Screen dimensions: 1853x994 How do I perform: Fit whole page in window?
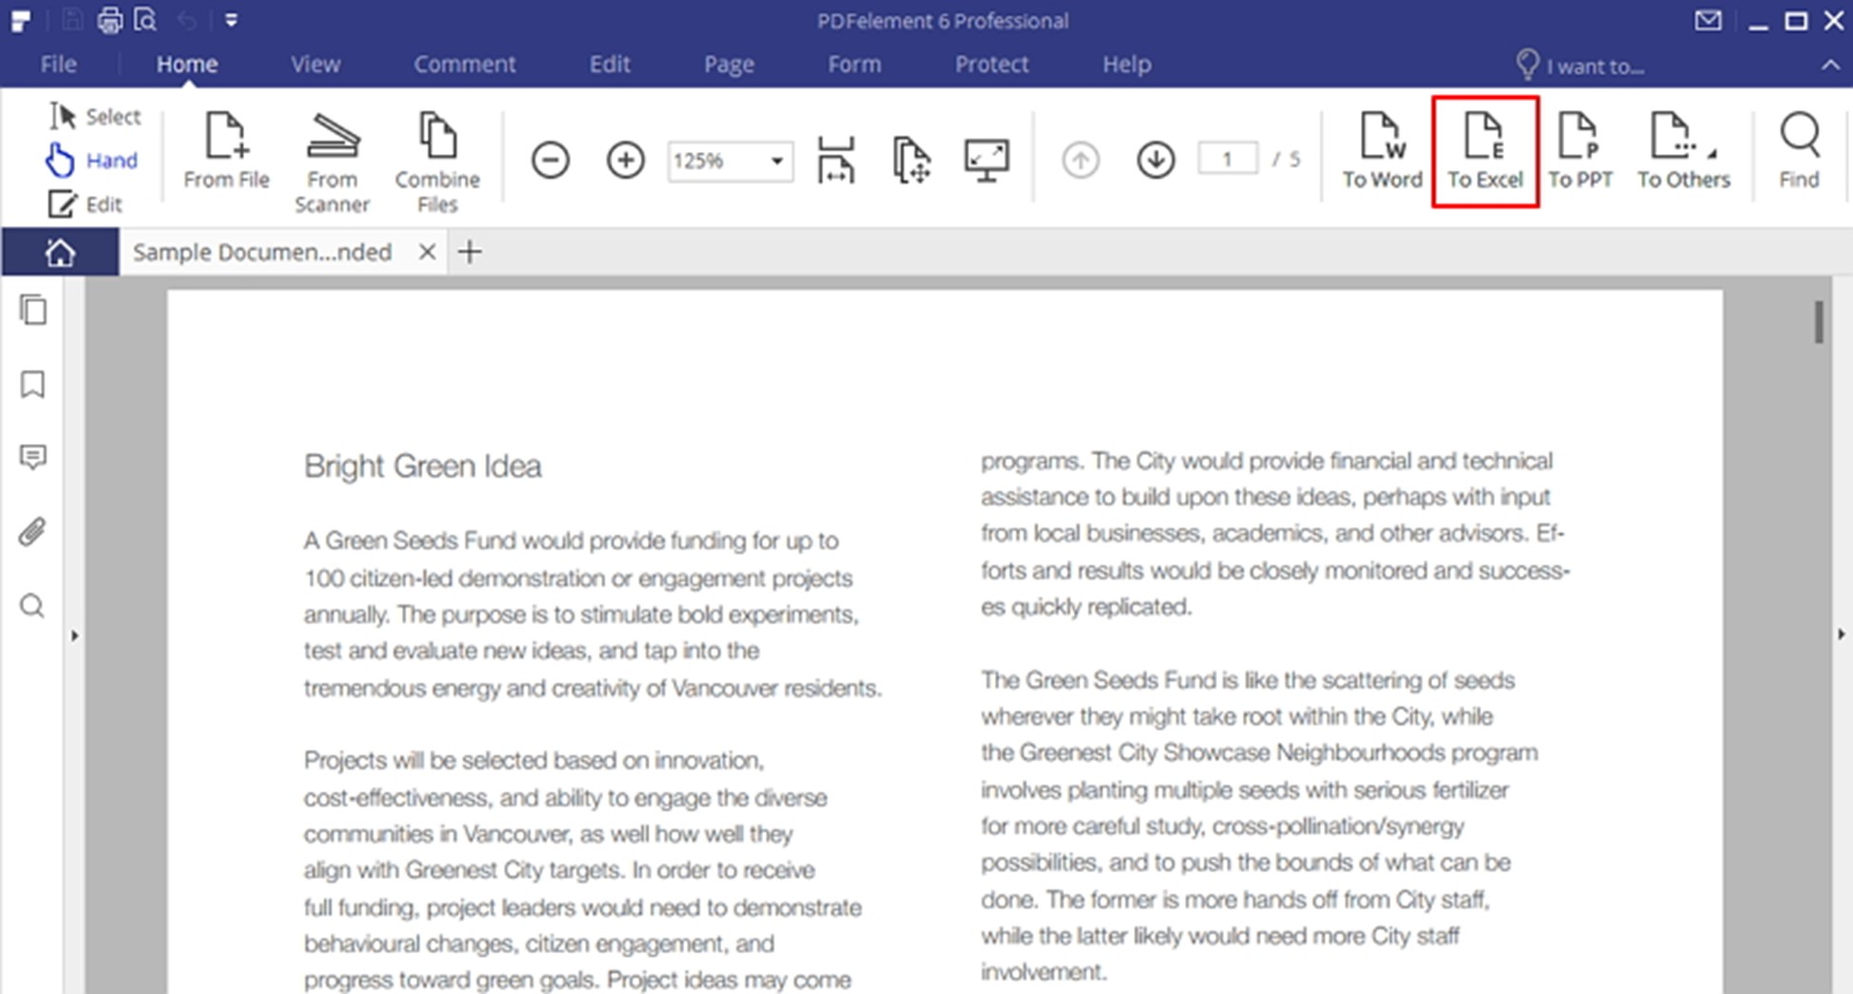pos(911,160)
